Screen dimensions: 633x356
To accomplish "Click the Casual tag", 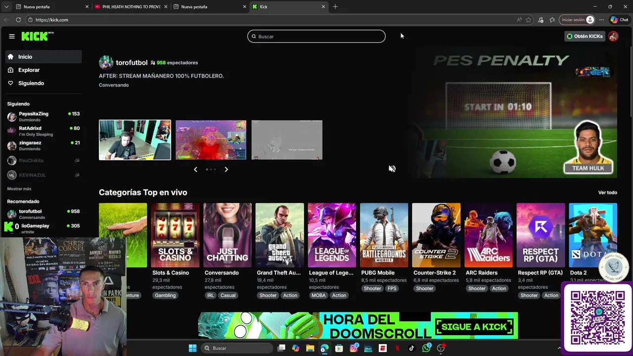I will point(228,296).
